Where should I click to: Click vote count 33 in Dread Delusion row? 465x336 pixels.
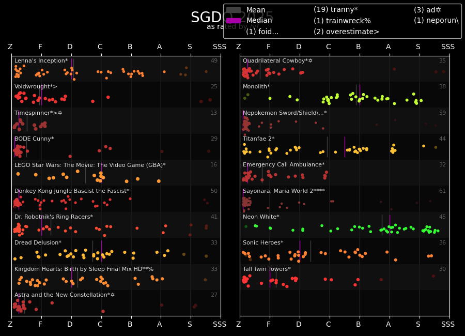[214, 242]
